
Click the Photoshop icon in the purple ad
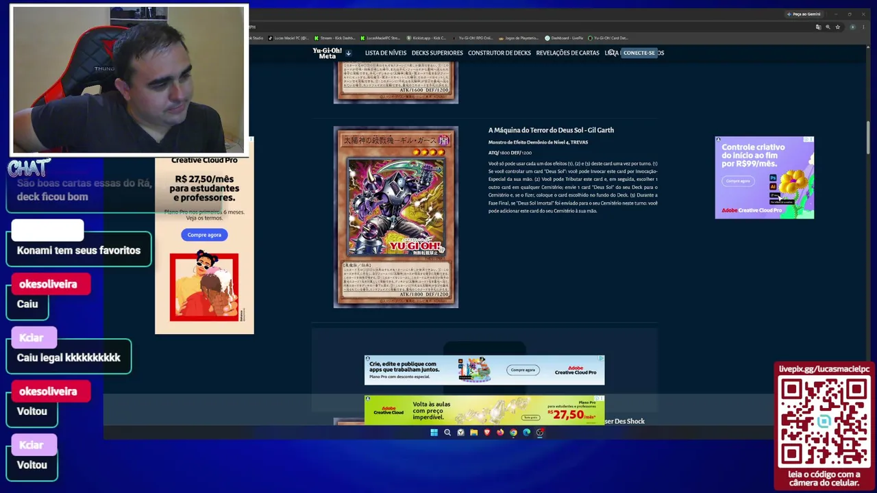click(773, 178)
